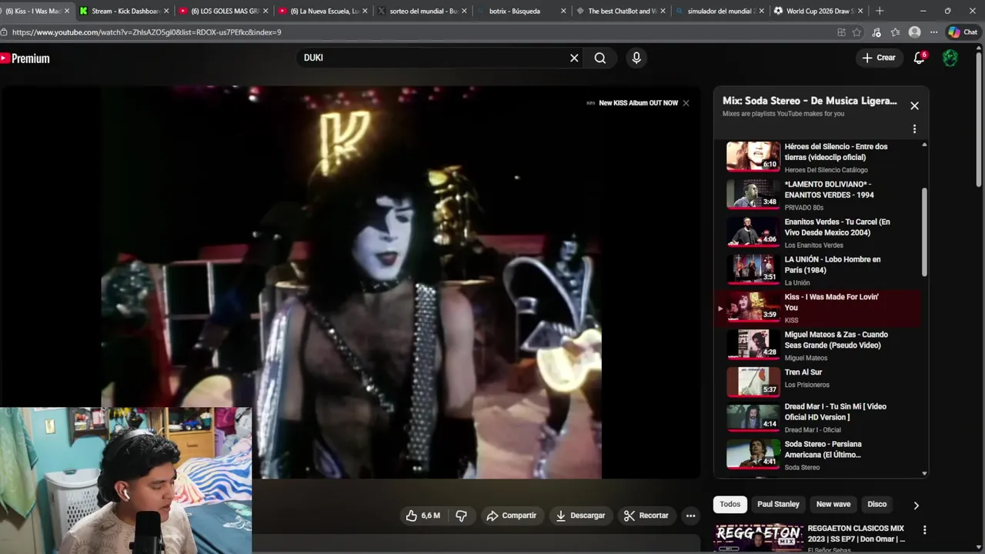Dislike the Kiss video

[461, 516]
